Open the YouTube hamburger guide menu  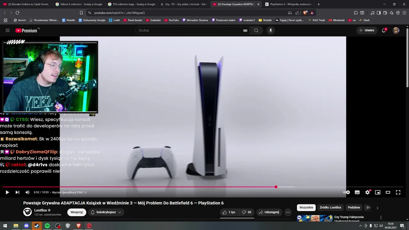[8, 30]
